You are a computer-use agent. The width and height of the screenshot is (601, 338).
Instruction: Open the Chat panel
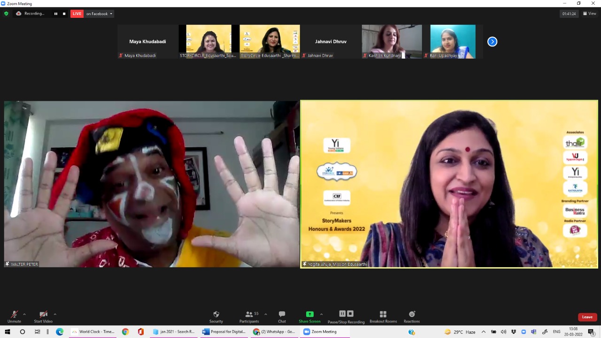(282, 315)
